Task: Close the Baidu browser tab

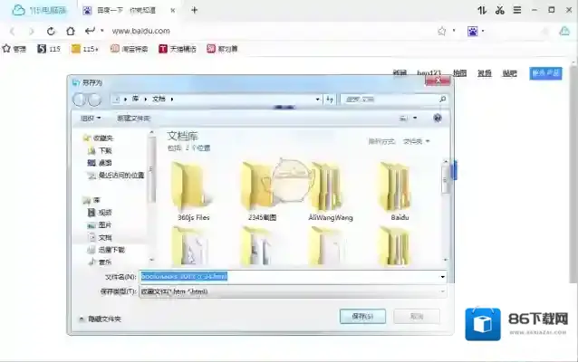Action: tap(172, 10)
